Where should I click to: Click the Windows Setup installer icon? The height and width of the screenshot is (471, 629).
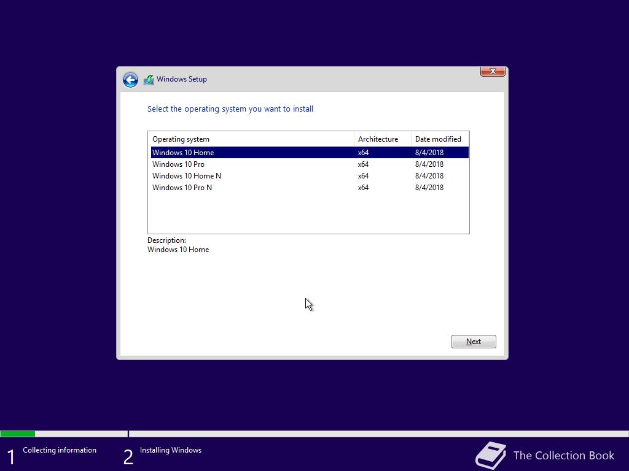point(149,80)
